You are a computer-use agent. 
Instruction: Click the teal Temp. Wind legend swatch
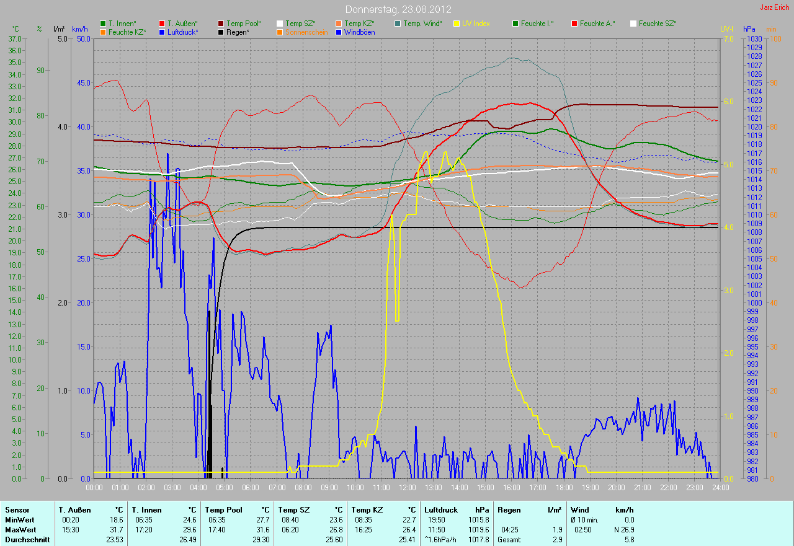coord(398,24)
